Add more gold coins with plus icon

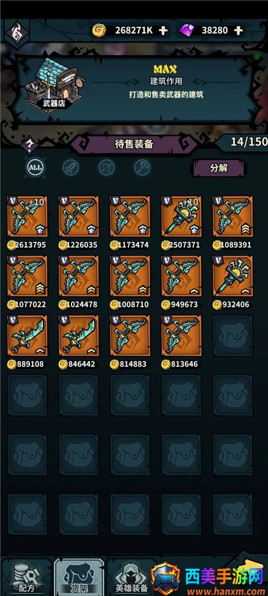pos(163,31)
